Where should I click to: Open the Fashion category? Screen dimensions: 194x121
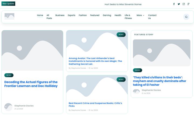click(83, 15)
